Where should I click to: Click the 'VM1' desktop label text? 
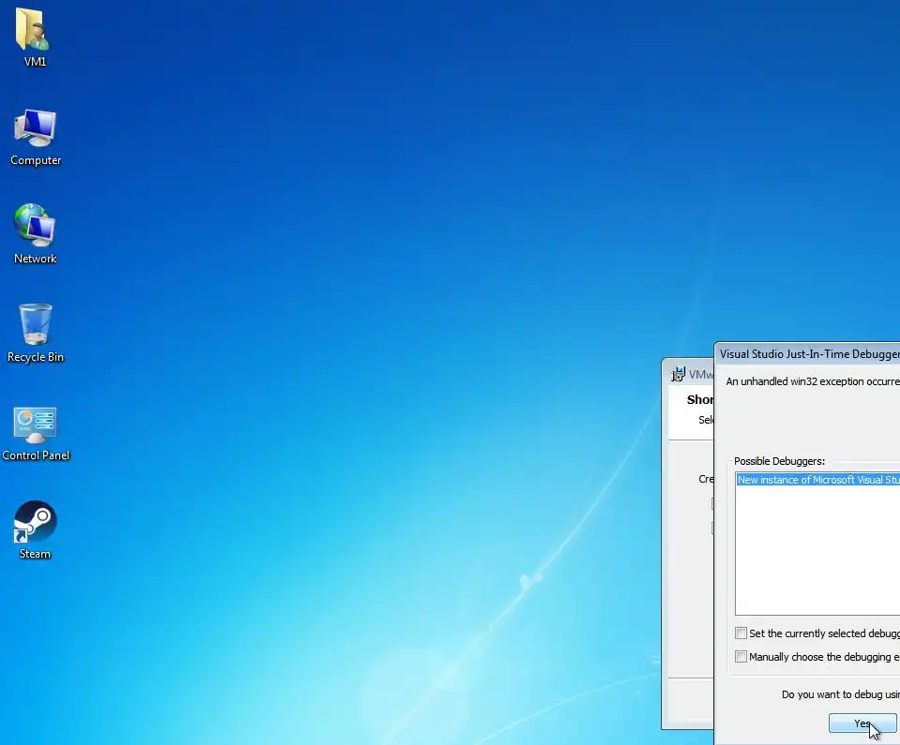35,62
